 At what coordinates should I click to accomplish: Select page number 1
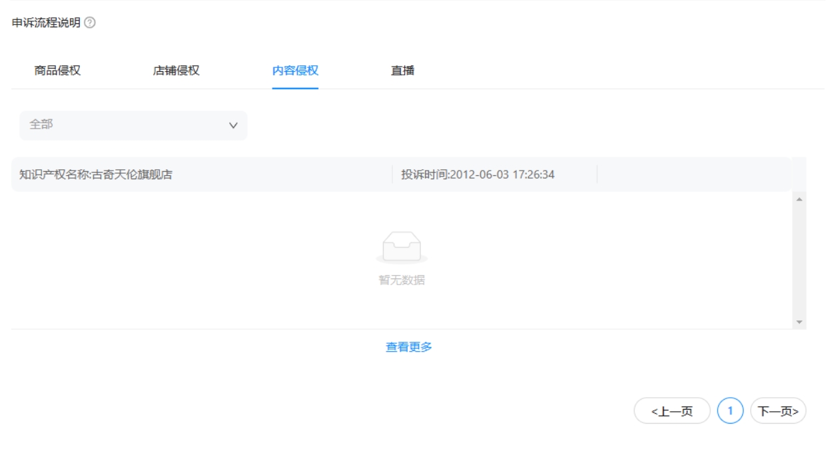[730, 411]
